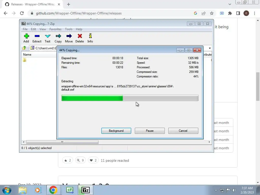
Task: Click the right scroll arrow in 7-Zip list
Action: (209, 142)
